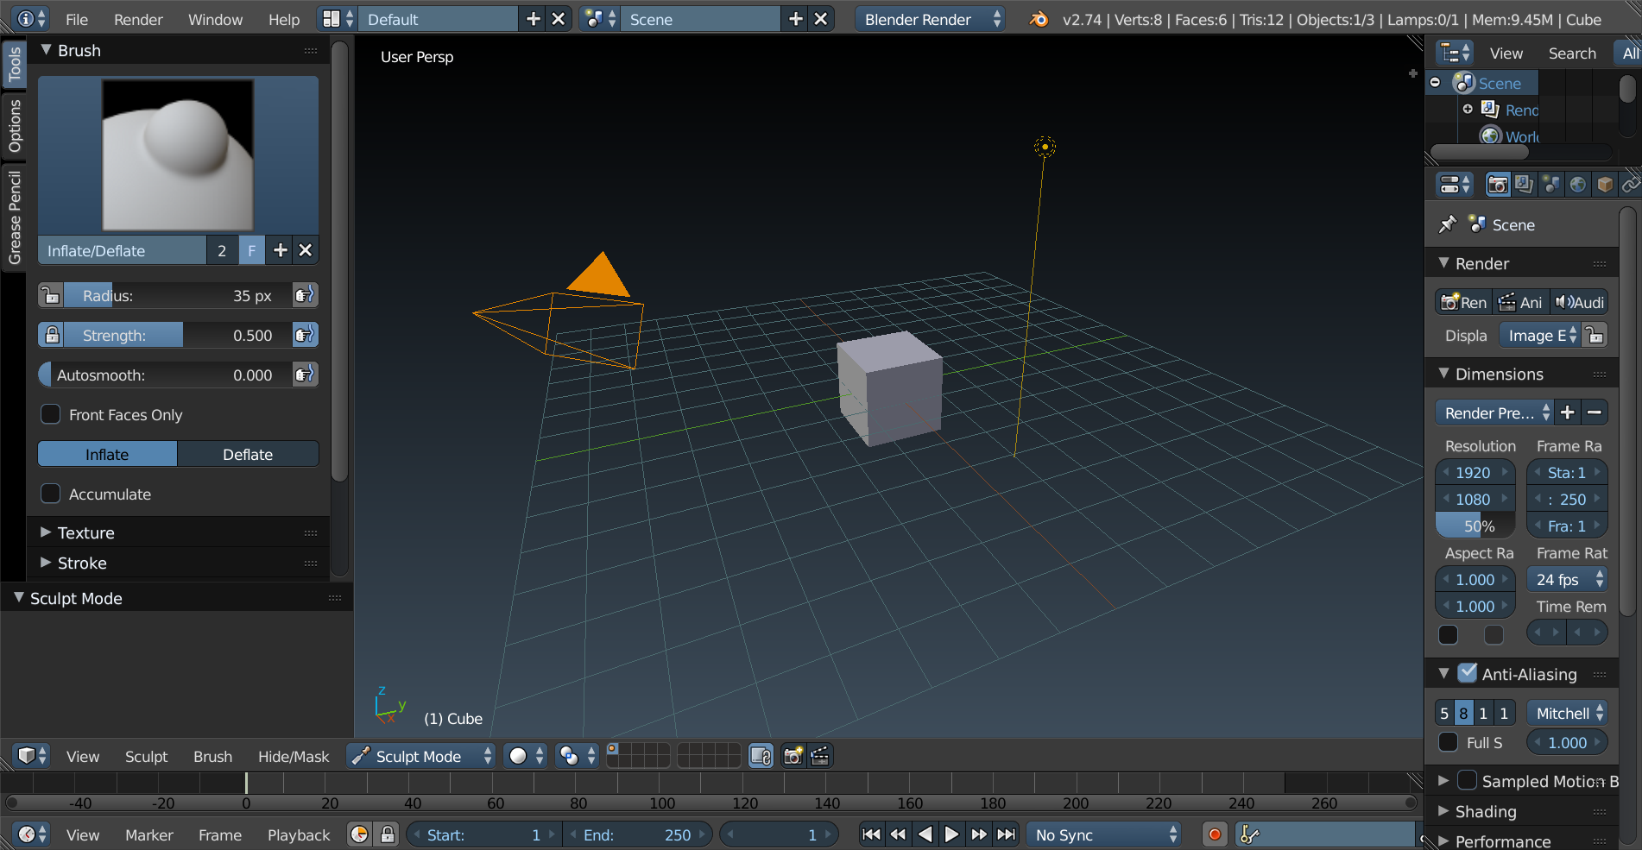Click OpenGL render image icon
Viewport: 1642px width, 850px height.
(x=792, y=756)
